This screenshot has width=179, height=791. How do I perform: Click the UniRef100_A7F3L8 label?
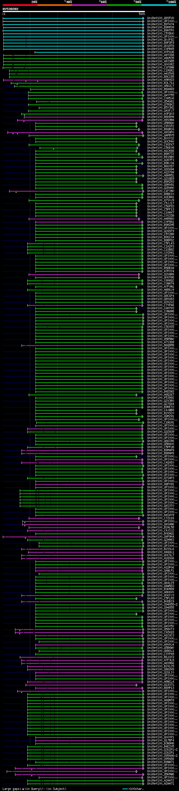pos(161,660)
